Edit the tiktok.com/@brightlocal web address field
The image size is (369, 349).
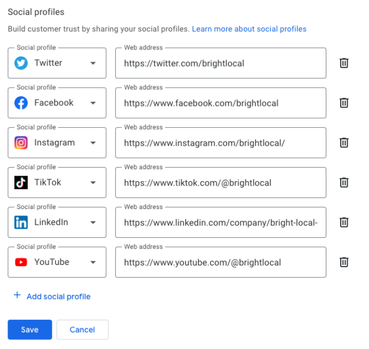[221, 183]
